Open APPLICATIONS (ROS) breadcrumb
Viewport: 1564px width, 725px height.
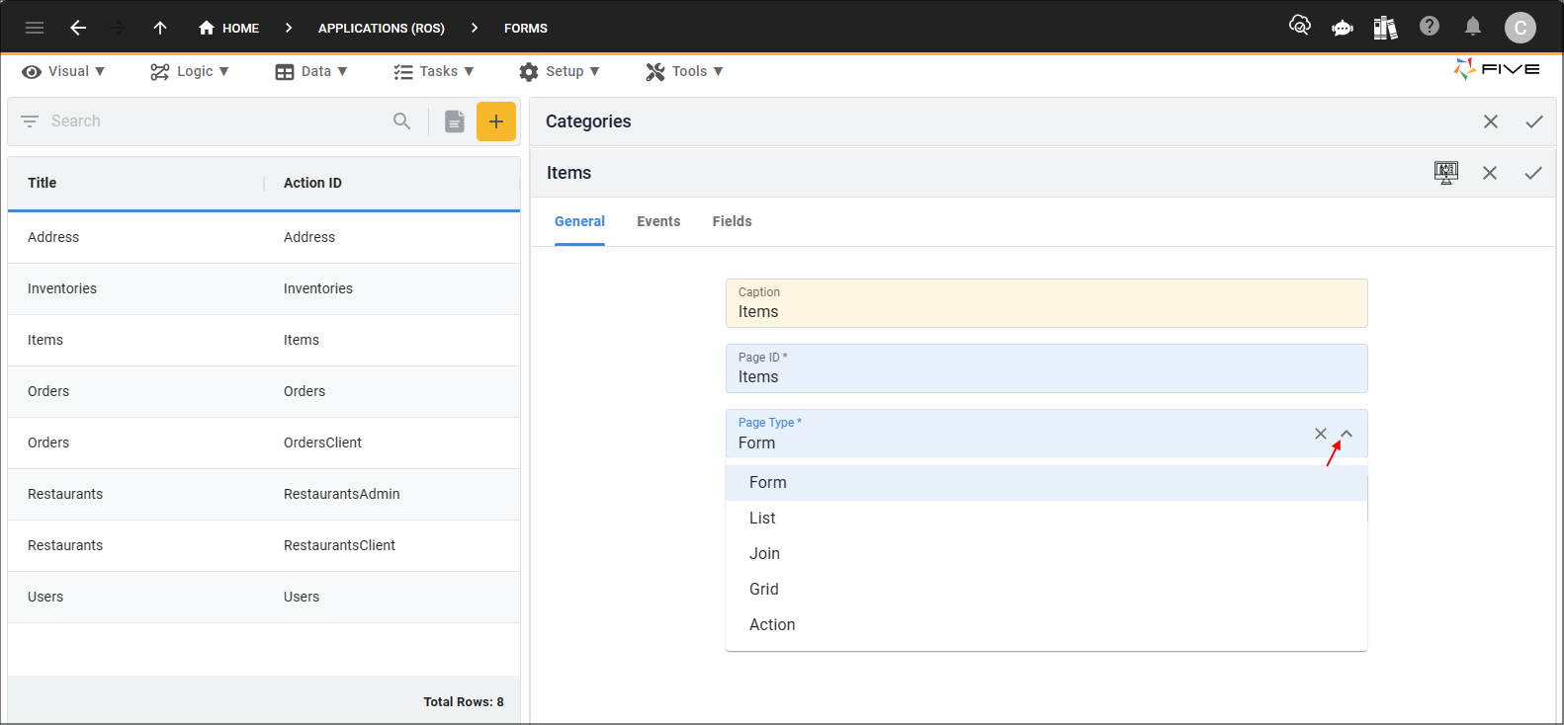(382, 28)
